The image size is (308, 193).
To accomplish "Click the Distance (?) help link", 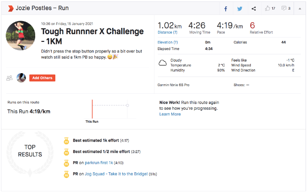I will pos(167,33).
